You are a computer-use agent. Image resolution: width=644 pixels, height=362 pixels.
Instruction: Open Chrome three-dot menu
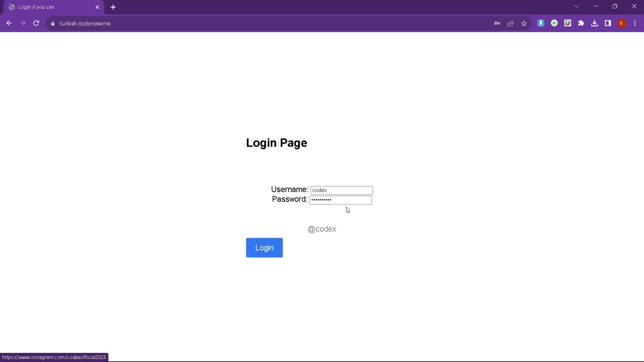point(635,23)
